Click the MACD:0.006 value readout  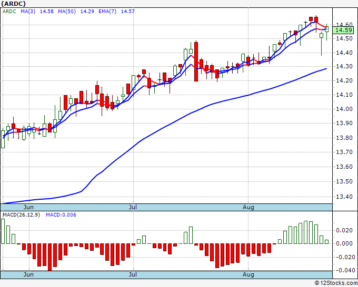click(61, 215)
